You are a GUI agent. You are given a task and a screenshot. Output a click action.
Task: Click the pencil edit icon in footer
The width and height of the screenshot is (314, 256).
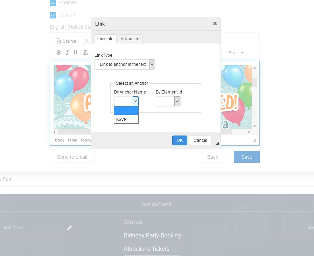click(69, 228)
